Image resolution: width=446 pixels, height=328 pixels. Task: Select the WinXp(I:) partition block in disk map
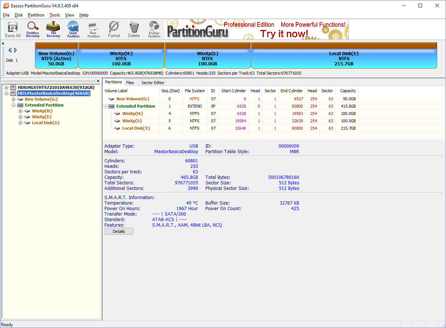(x=208, y=55)
